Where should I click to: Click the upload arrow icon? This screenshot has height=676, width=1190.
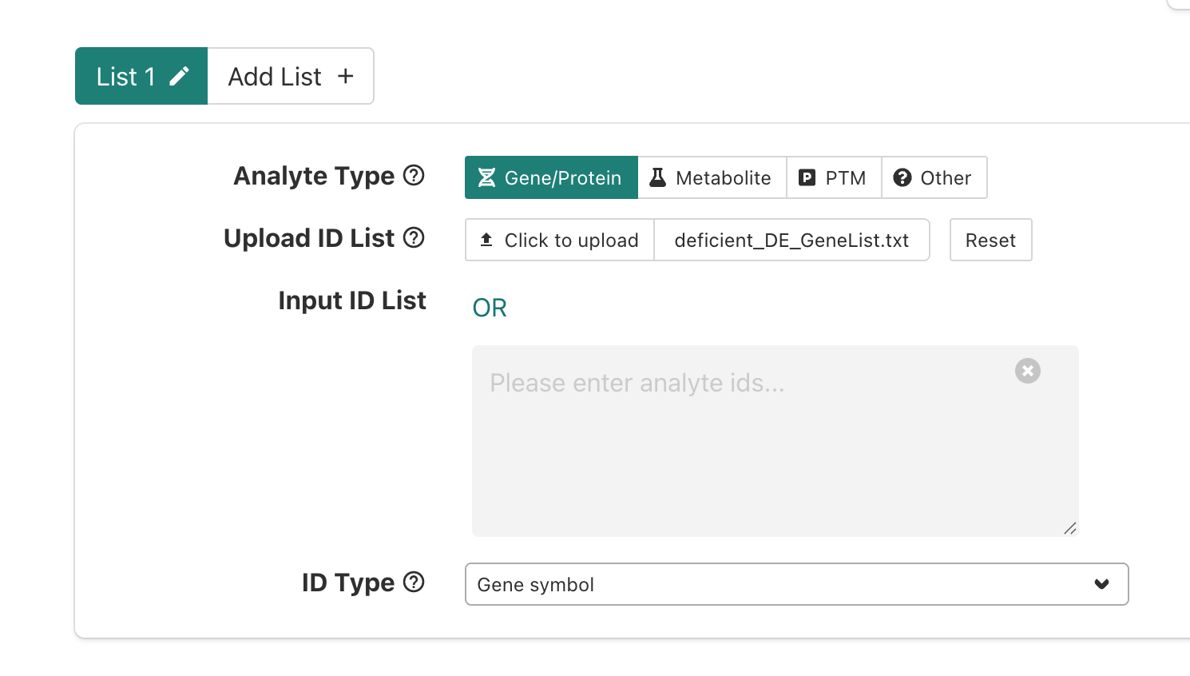487,239
